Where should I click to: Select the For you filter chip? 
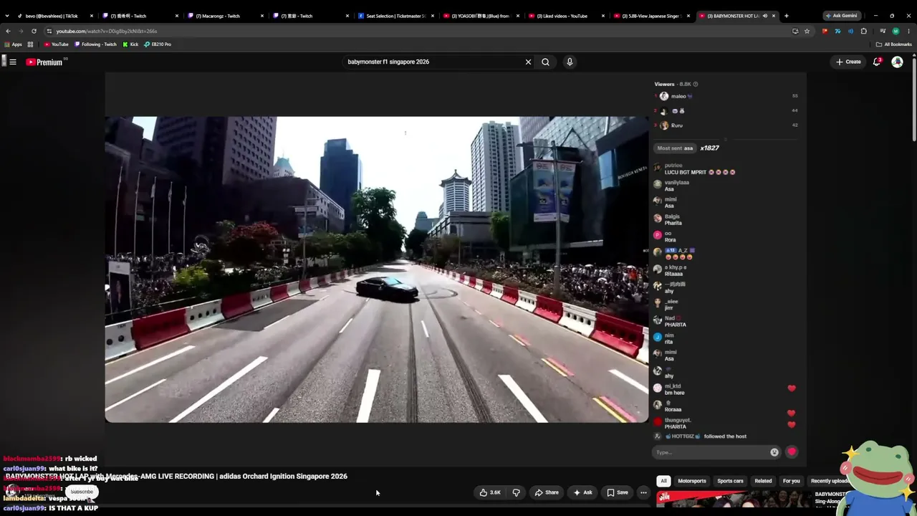click(x=792, y=481)
